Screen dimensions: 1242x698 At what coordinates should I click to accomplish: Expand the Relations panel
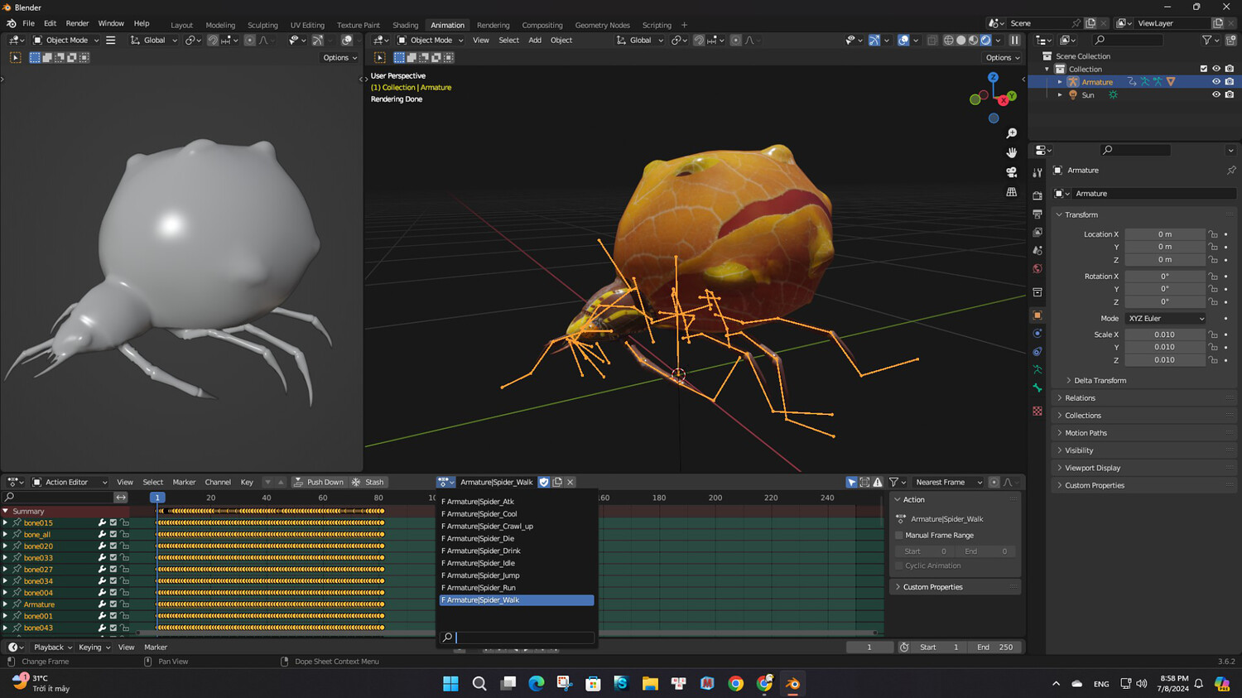1080,398
